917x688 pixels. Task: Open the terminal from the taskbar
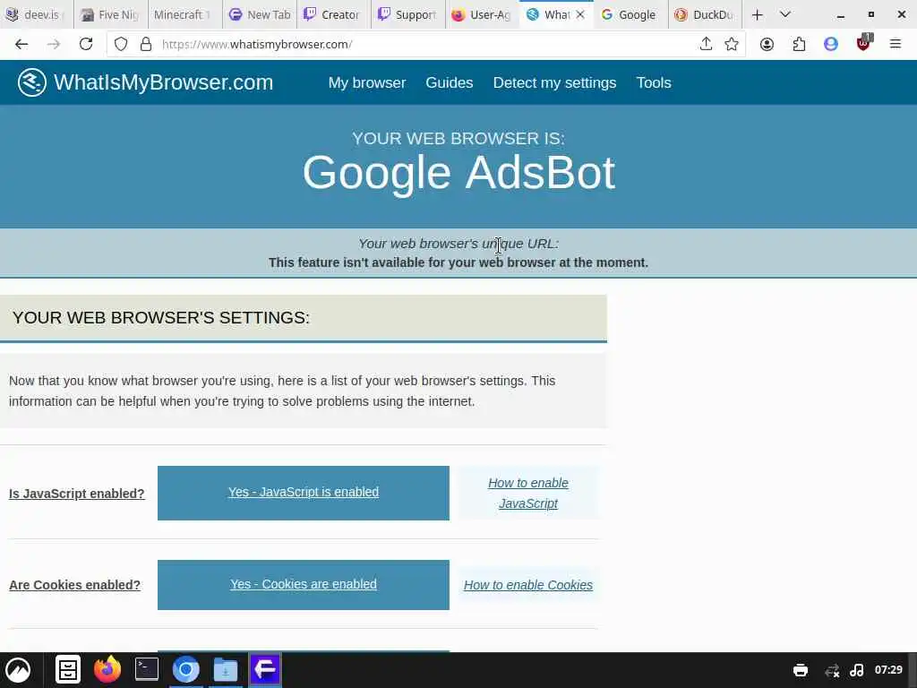pyautogui.click(x=146, y=670)
